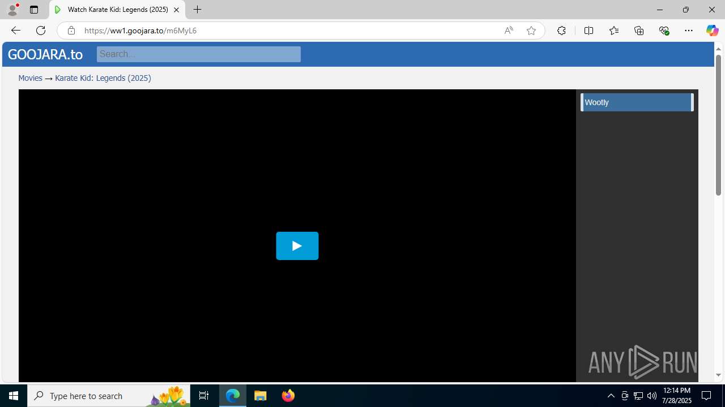Select the Wootly server option

tap(637, 102)
